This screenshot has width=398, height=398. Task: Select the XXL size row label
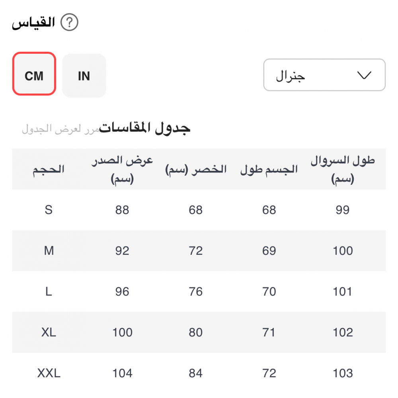(x=49, y=373)
